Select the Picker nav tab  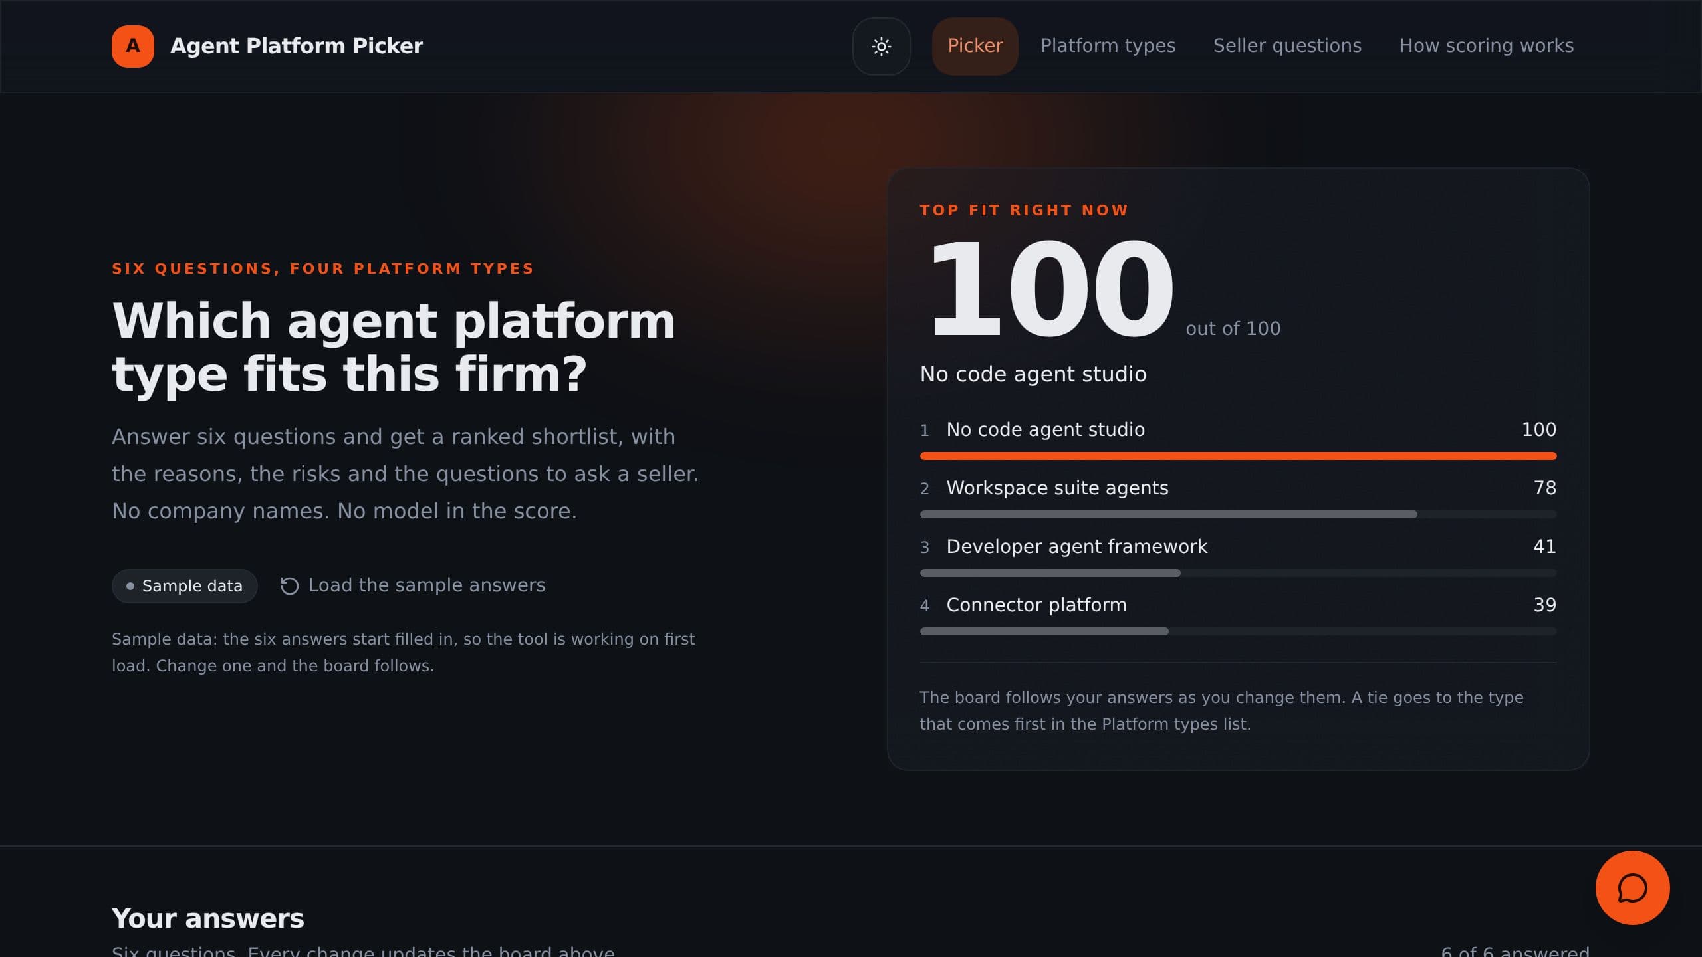[x=975, y=47]
